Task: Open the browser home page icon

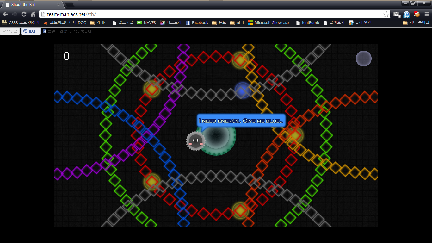Action: [33, 14]
